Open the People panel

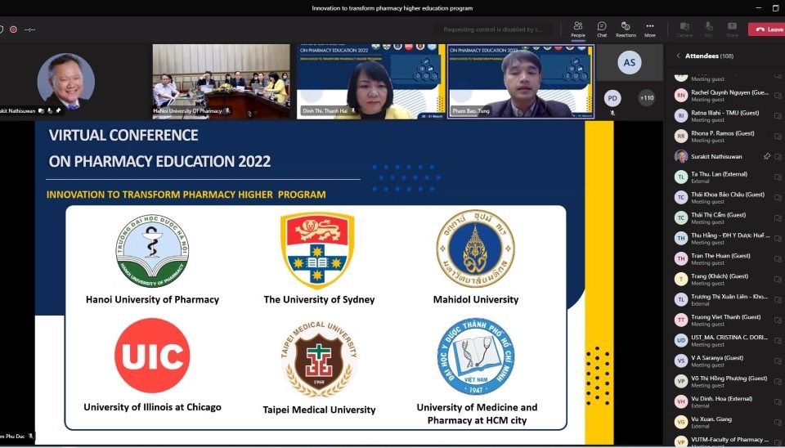point(578,29)
